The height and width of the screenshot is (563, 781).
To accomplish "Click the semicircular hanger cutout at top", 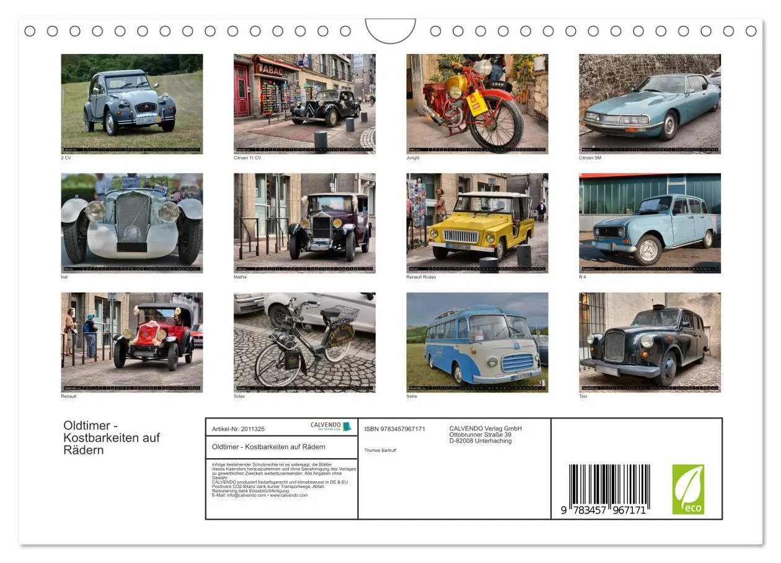I will 390,31.
